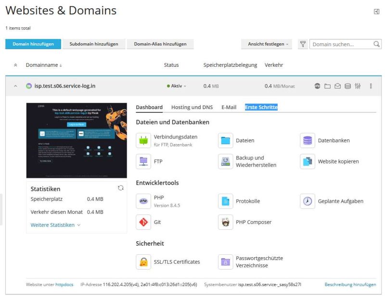Open the three-dot menu in the domain row
The image size is (385, 298).
tap(371, 86)
